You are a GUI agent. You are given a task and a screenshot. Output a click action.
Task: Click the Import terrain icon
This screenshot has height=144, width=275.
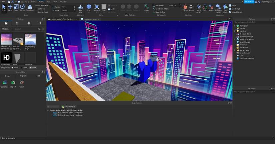click(13, 82)
